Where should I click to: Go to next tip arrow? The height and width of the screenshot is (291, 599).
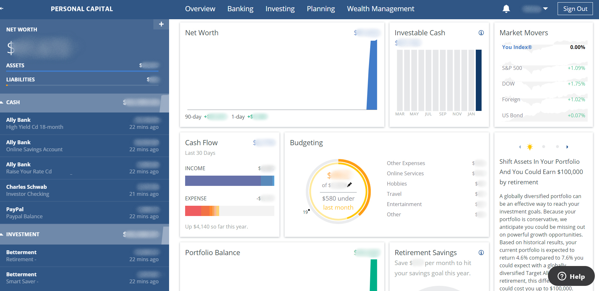567,147
